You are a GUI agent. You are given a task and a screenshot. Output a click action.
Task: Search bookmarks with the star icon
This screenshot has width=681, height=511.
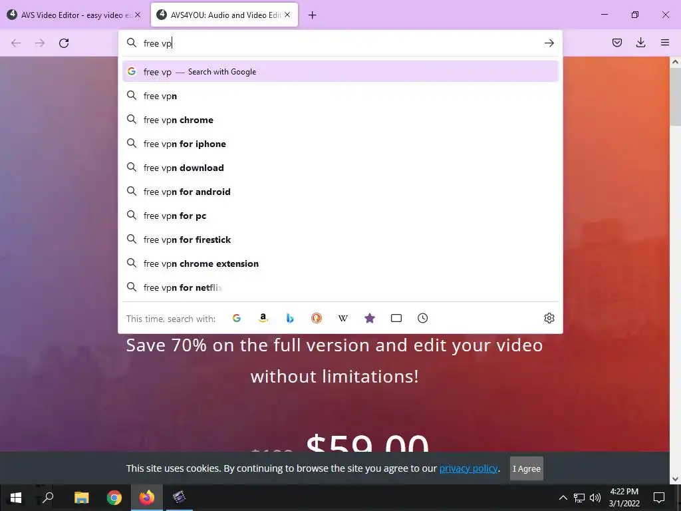(x=370, y=318)
